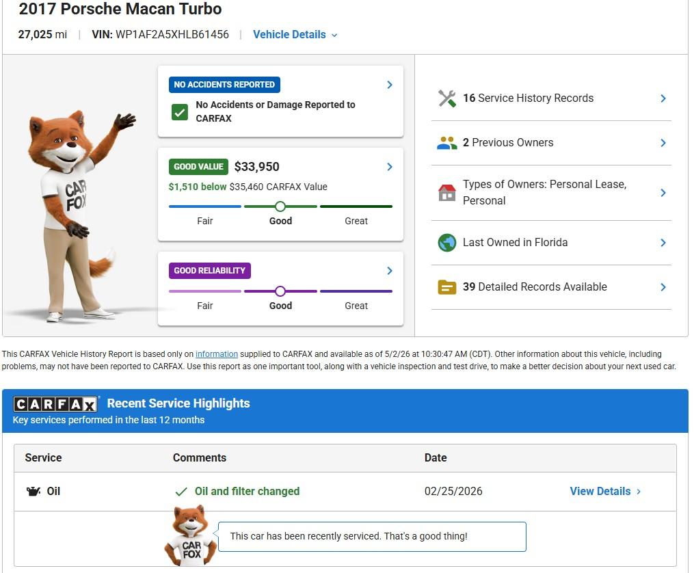Viewport: 694px width, 573px height.
Task: Click the Date column header
Action: tap(436, 457)
